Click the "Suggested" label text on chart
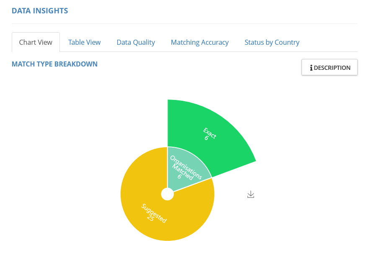 (x=155, y=213)
